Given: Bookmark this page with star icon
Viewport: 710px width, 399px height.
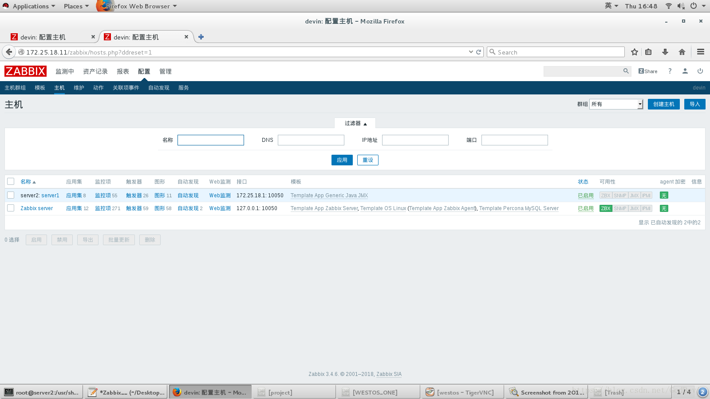Looking at the screenshot, I should (635, 52).
